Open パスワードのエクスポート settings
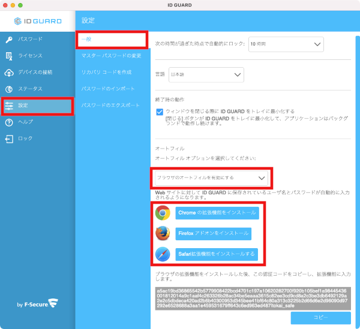The width and height of the screenshot is (360, 329). tap(110, 105)
